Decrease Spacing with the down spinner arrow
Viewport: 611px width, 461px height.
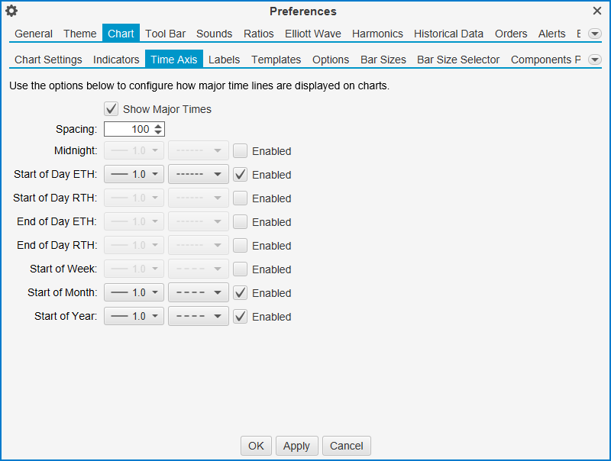pos(158,133)
